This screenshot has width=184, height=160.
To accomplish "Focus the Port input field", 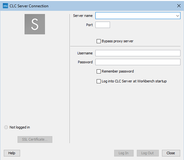I will (x=103, y=25).
